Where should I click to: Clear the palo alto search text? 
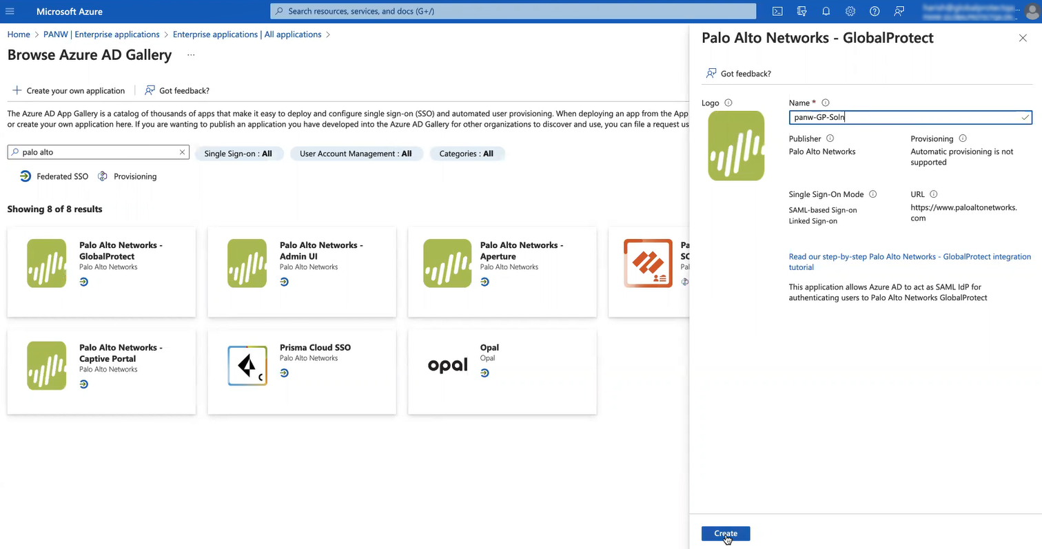pos(182,152)
